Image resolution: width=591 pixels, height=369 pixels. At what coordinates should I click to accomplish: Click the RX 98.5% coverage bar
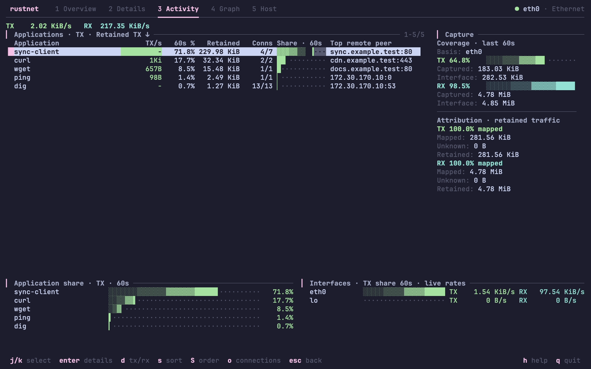point(531,86)
